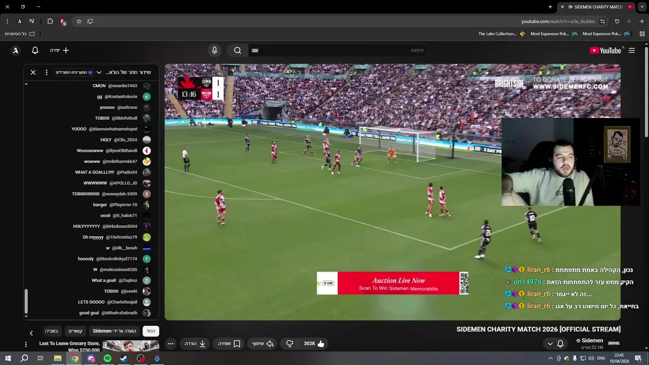Go to YouTube home via logo

605,50
